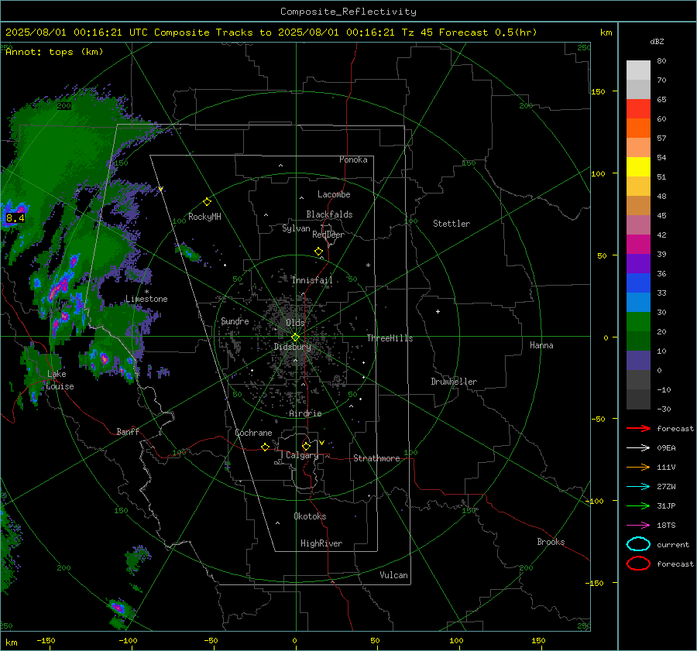Click the orange 111V arrow legend icon
The width and height of the screenshot is (697, 651).
[x=638, y=467]
